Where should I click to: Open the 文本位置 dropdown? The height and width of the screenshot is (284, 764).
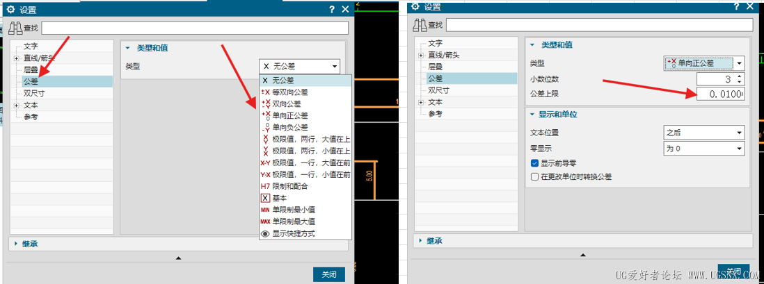coord(704,132)
